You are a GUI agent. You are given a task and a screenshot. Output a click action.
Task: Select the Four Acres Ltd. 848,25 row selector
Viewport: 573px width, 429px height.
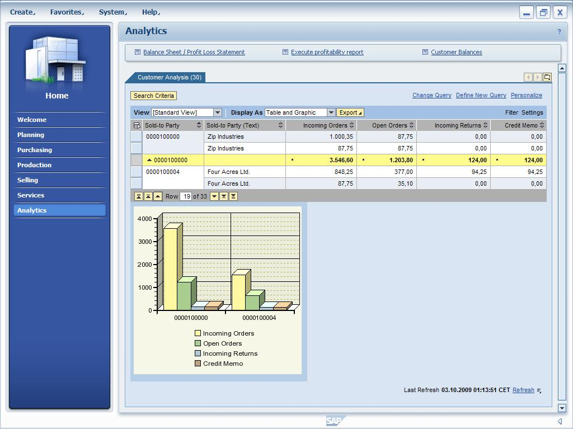136,172
